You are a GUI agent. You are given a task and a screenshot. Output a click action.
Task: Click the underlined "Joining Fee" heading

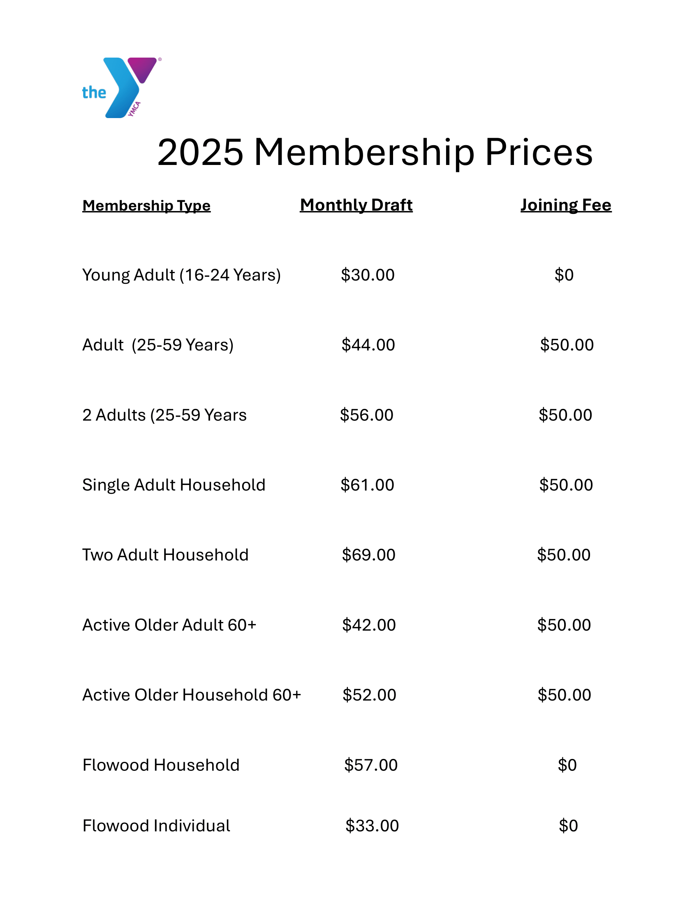pos(566,205)
